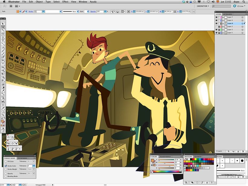This screenshot has width=248, height=186.
Task: Enable the Fill Color checkbox
Action: [x=6, y=162]
